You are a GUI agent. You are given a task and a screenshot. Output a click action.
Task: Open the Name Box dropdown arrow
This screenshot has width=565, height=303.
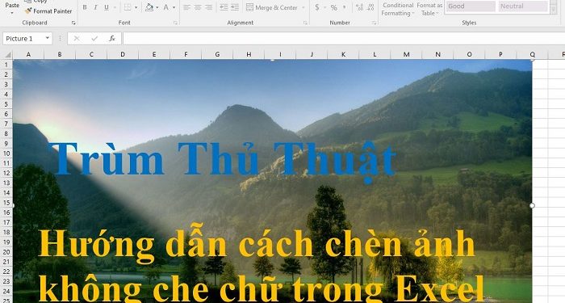point(47,38)
